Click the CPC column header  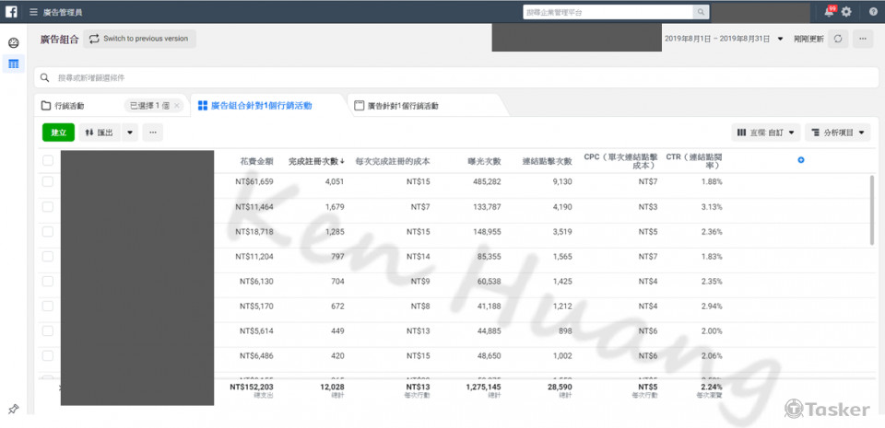[620, 161]
